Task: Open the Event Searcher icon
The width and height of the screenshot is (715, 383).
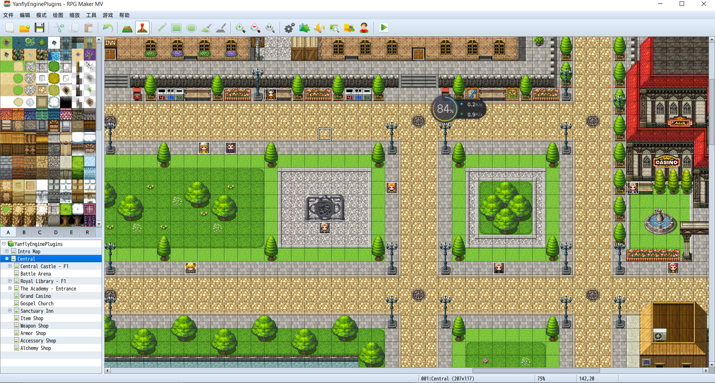Action: click(334, 28)
